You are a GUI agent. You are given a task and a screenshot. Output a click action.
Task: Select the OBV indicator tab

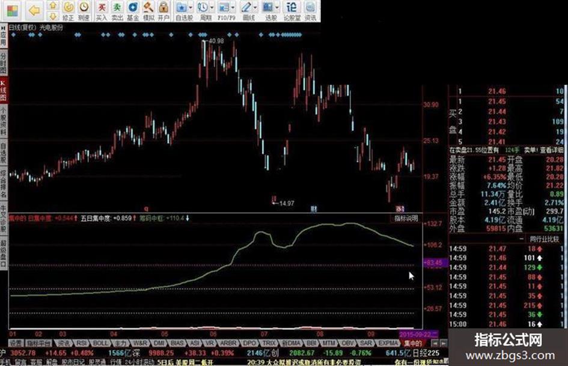pos(348,343)
